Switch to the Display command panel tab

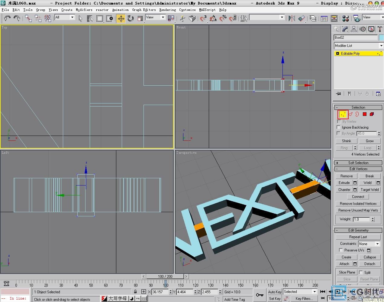coord(371,29)
